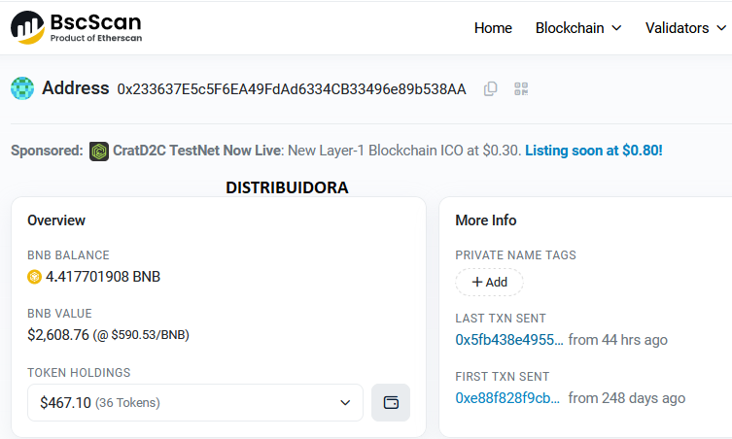Click the More Info card heading

[x=486, y=220]
